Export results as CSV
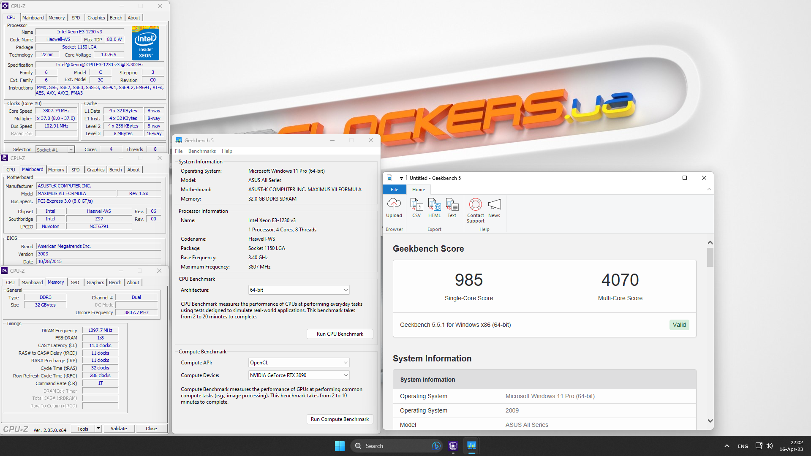The height and width of the screenshot is (456, 811). [416, 208]
